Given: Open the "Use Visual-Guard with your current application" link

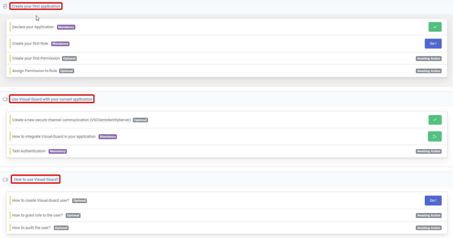Looking at the screenshot, I should point(52,99).
